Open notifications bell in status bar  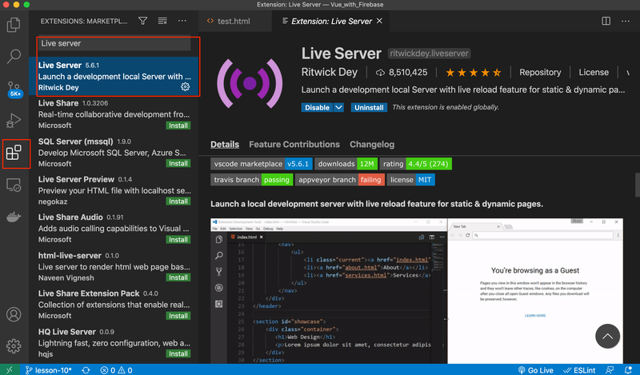pos(629,370)
